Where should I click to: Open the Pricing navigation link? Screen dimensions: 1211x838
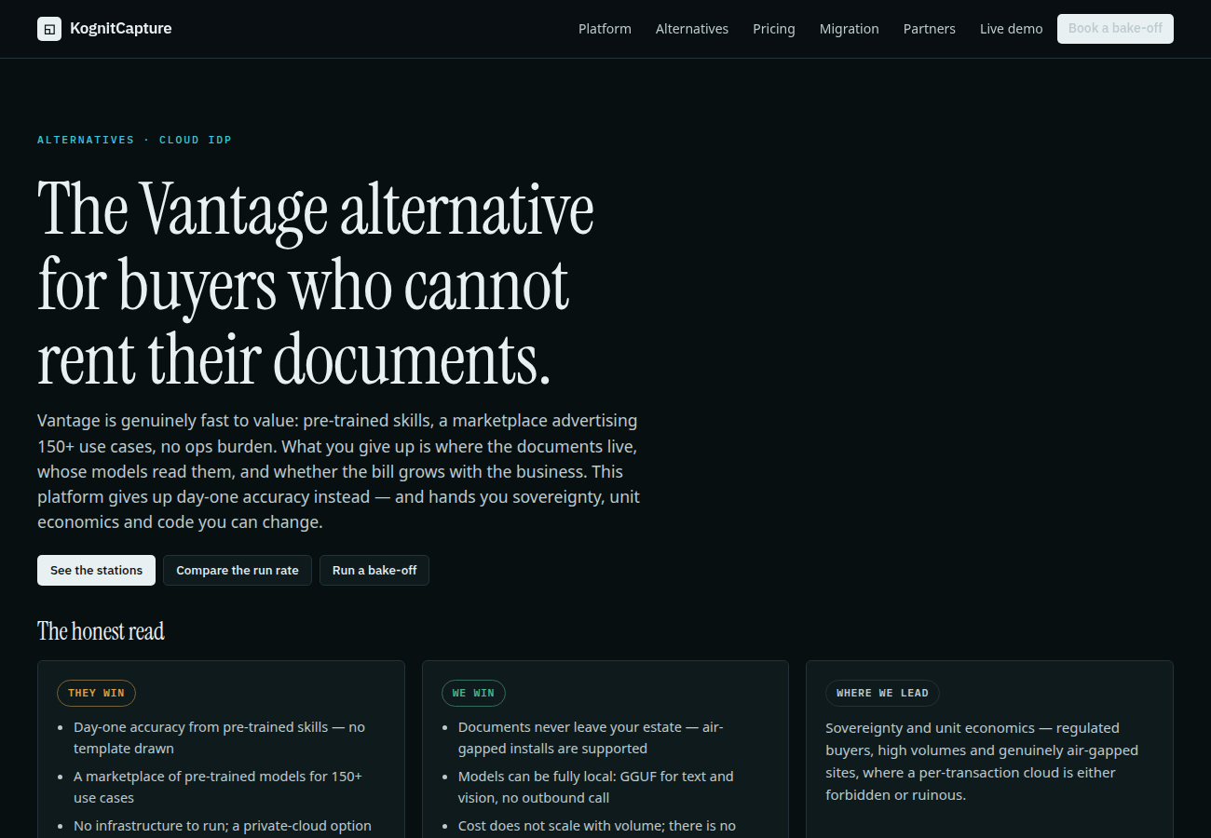[774, 29]
